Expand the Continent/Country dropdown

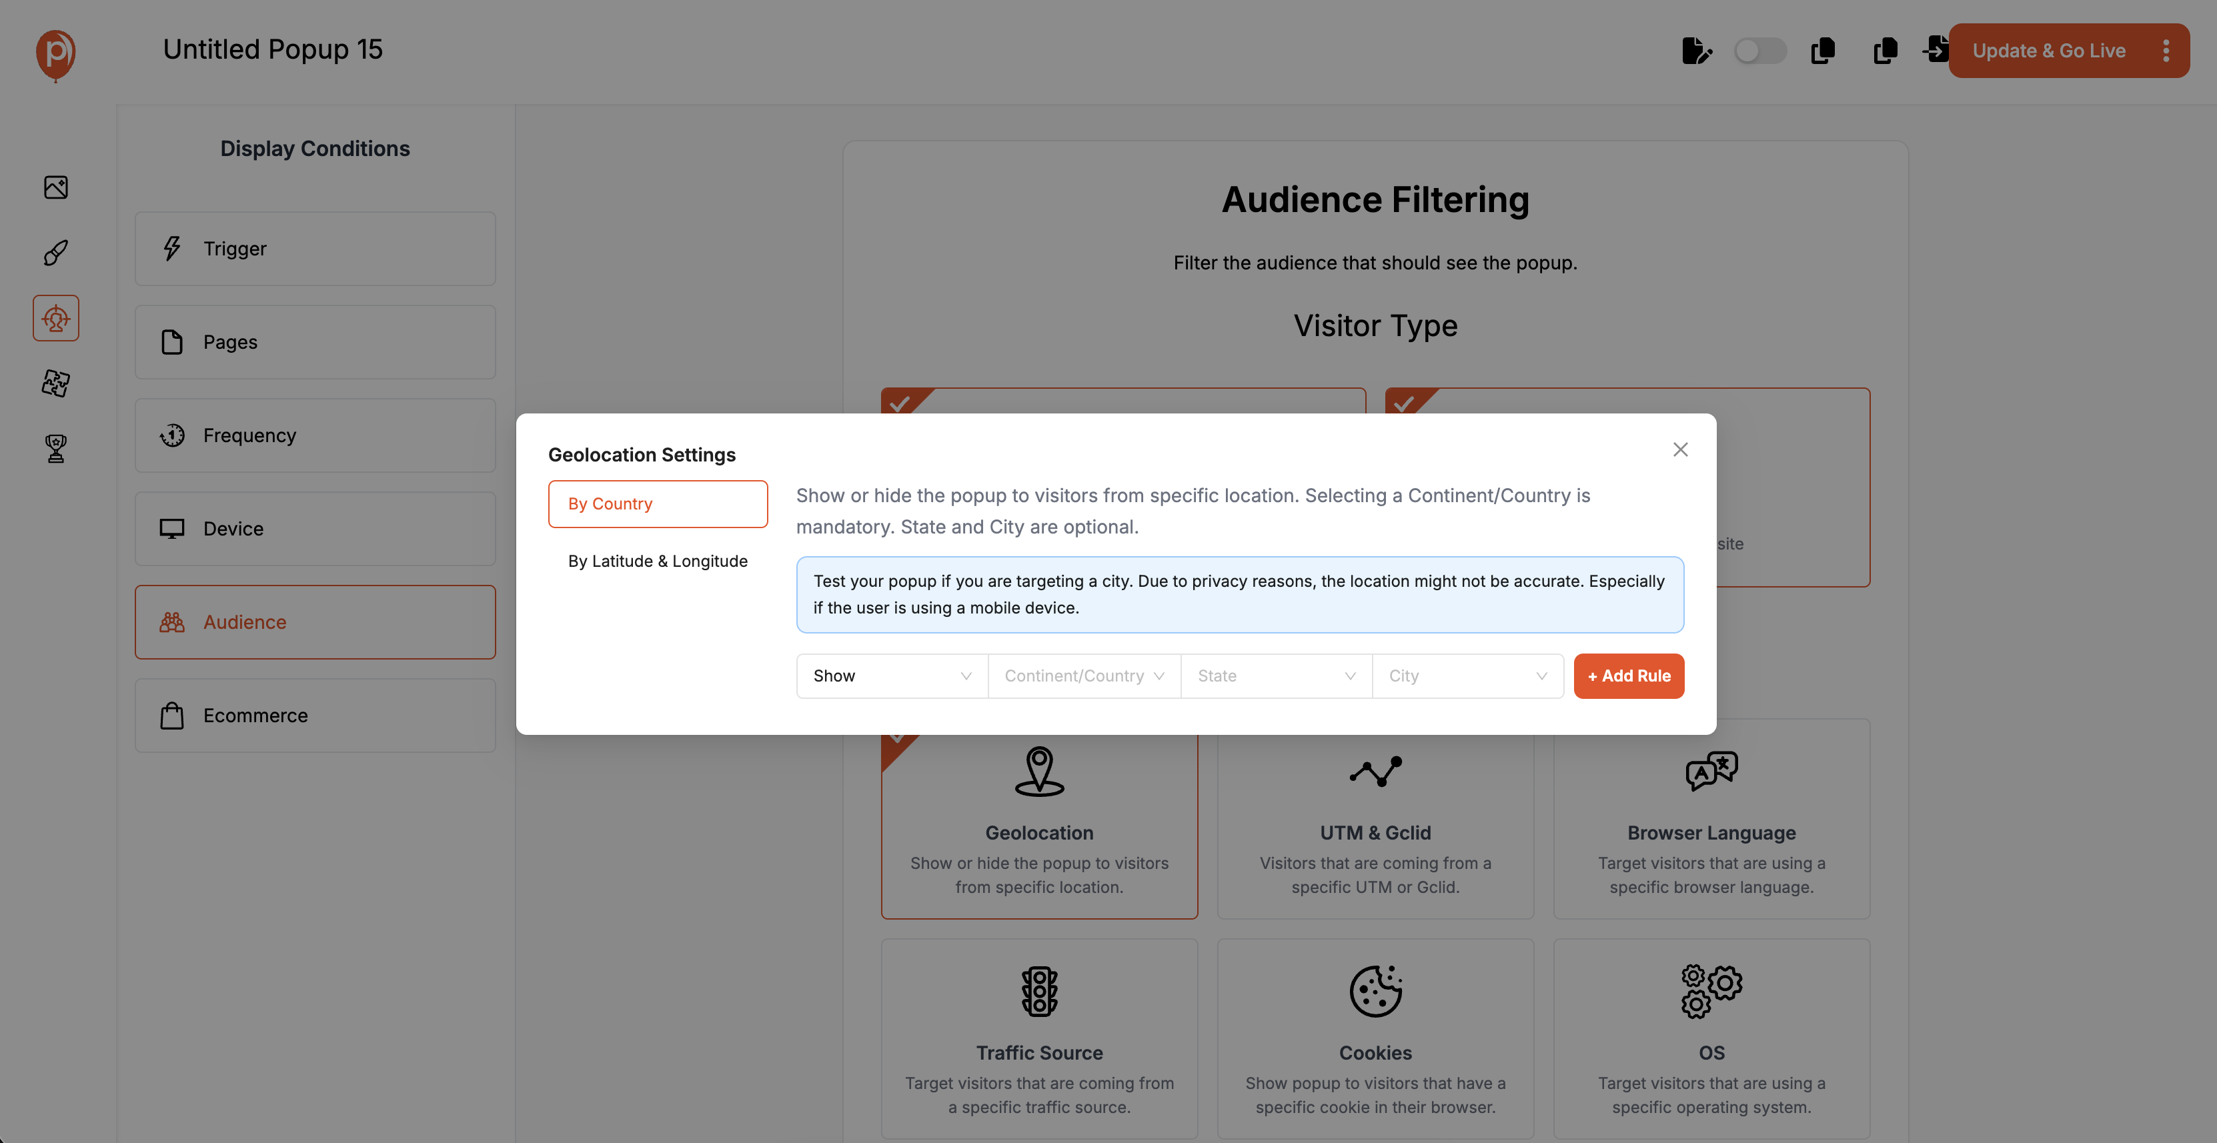pyautogui.click(x=1084, y=676)
